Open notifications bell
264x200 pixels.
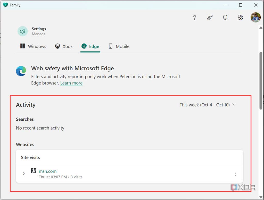pyautogui.click(x=225, y=17)
